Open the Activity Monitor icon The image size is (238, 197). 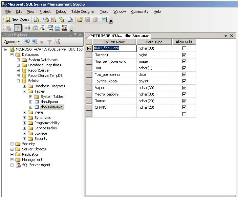105,20
